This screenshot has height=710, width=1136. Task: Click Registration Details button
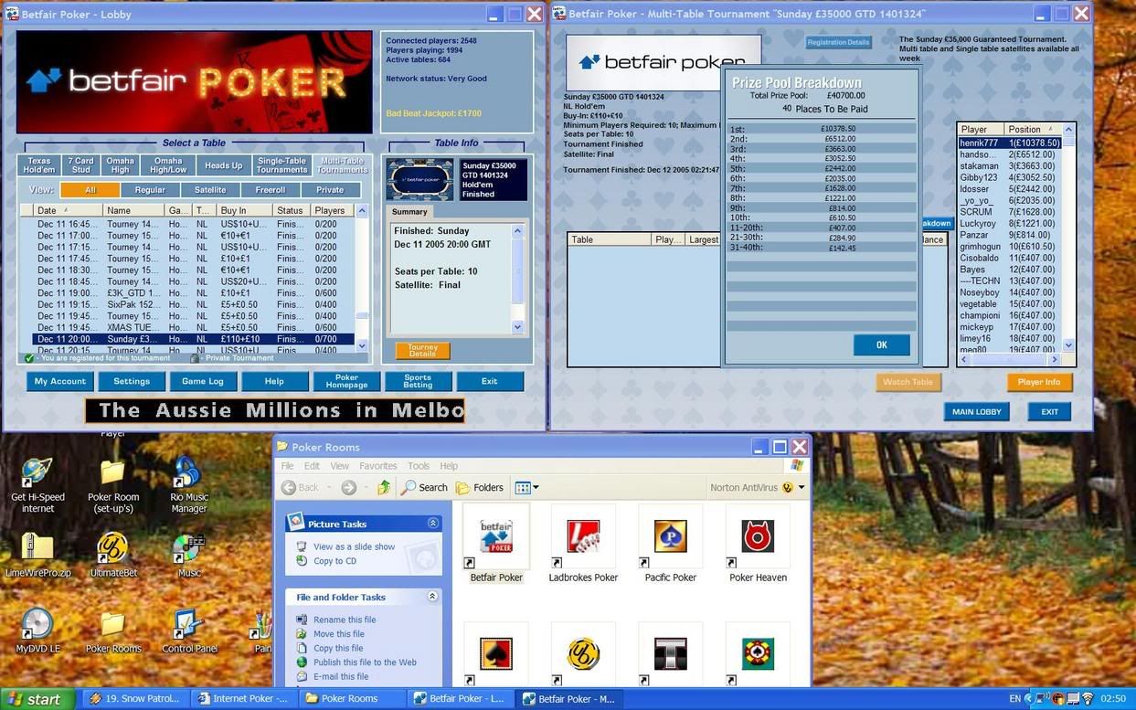[x=839, y=42]
